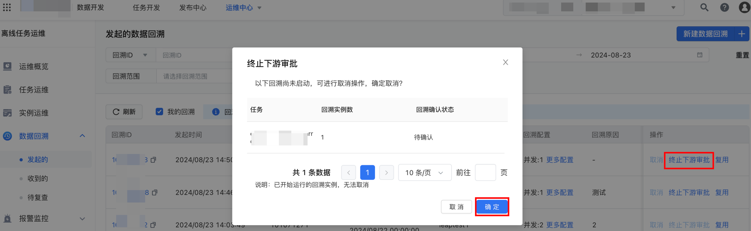Click 复用 in the 测试 row
The width and height of the screenshot is (751, 231).
[722, 192]
